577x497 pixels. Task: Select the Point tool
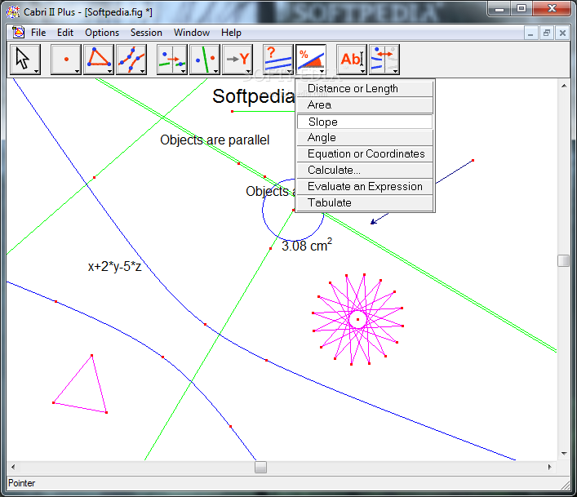66,60
